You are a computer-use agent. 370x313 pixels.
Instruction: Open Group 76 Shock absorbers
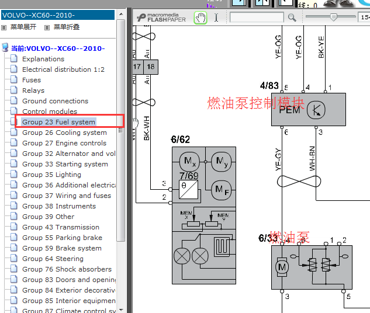(x=67, y=269)
